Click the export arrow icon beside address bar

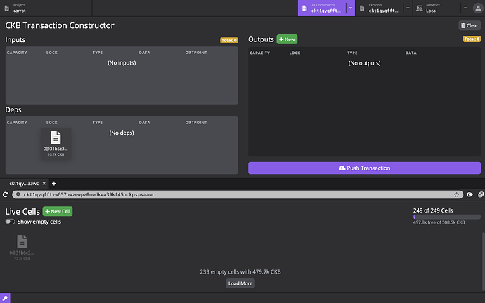point(470,194)
